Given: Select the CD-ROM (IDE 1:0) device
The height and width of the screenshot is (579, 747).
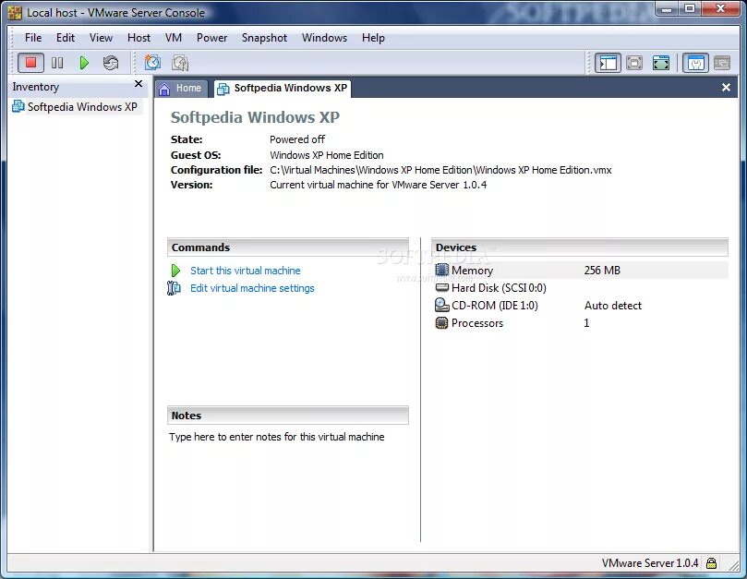Looking at the screenshot, I should (x=495, y=306).
